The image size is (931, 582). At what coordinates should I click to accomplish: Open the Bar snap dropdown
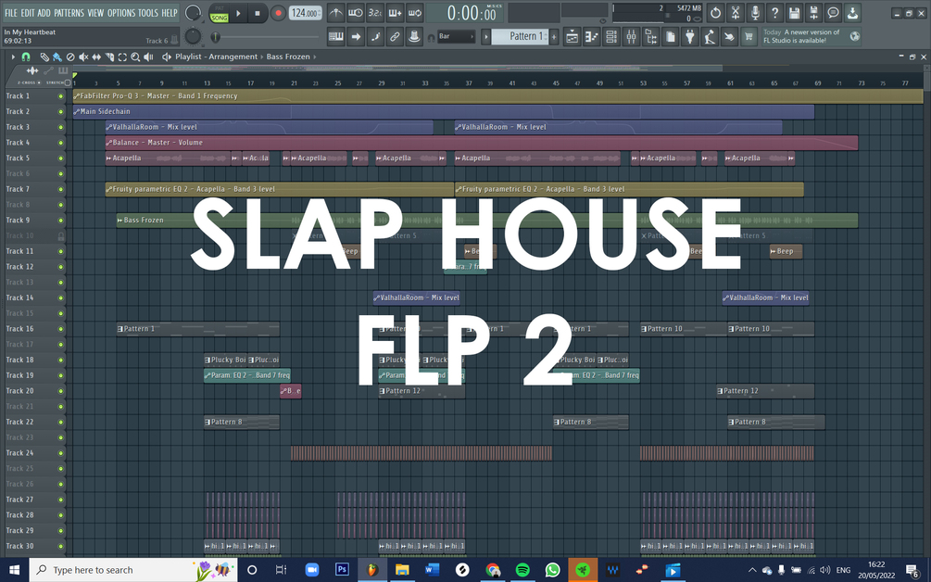click(456, 36)
